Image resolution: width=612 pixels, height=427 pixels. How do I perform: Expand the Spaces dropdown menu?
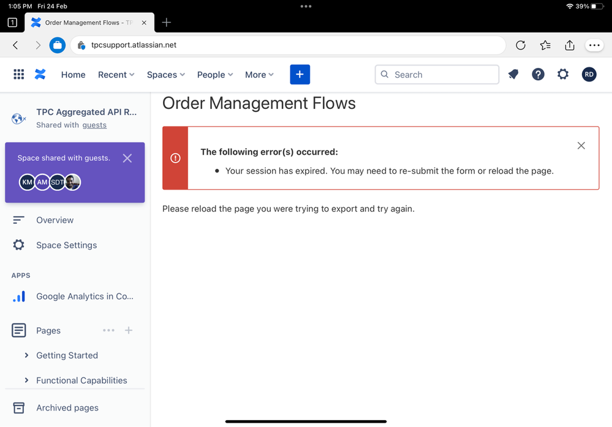point(166,75)
